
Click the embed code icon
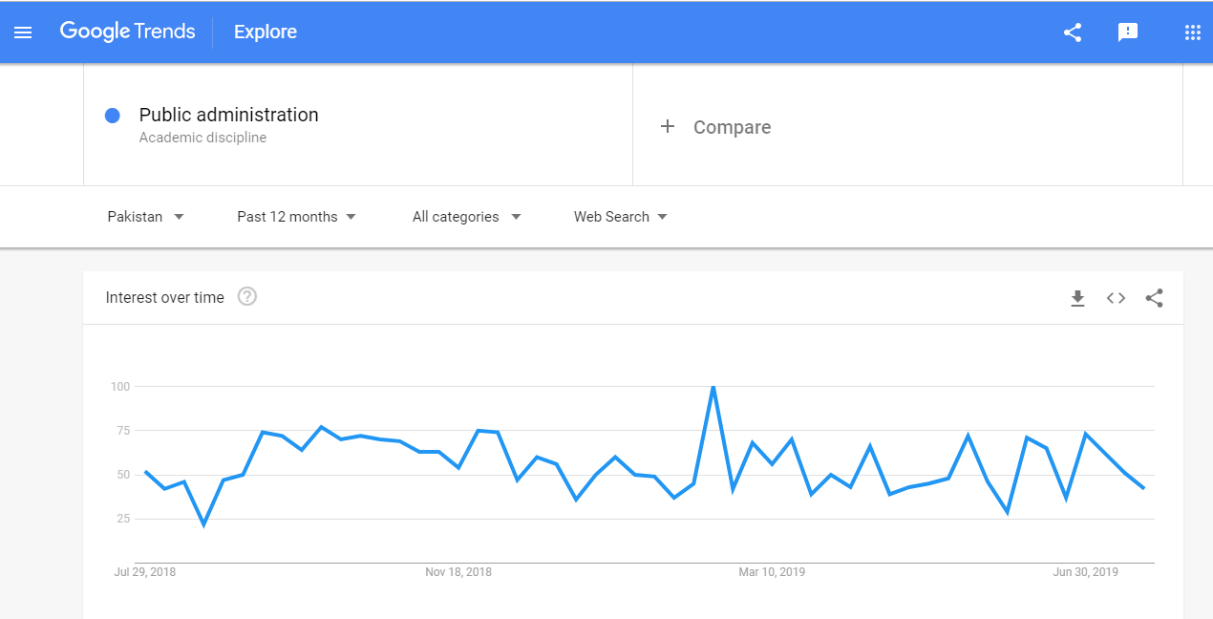(x=1116, y=298)
